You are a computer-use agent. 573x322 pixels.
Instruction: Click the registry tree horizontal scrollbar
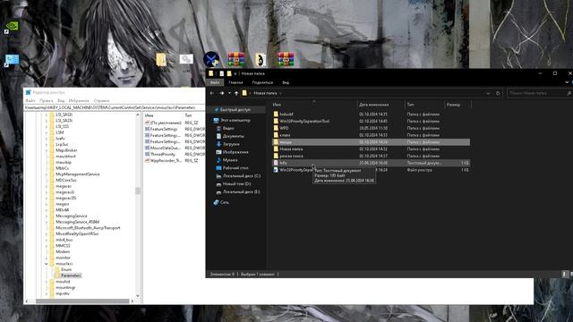point(82,301)
